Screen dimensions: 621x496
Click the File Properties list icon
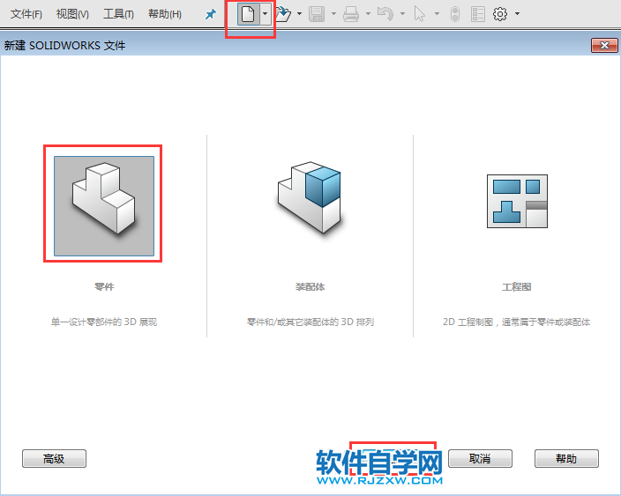[x=478, y=14]
